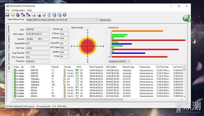
Task: Switch to the Graphs side tab
Action: tap(9, 48)
